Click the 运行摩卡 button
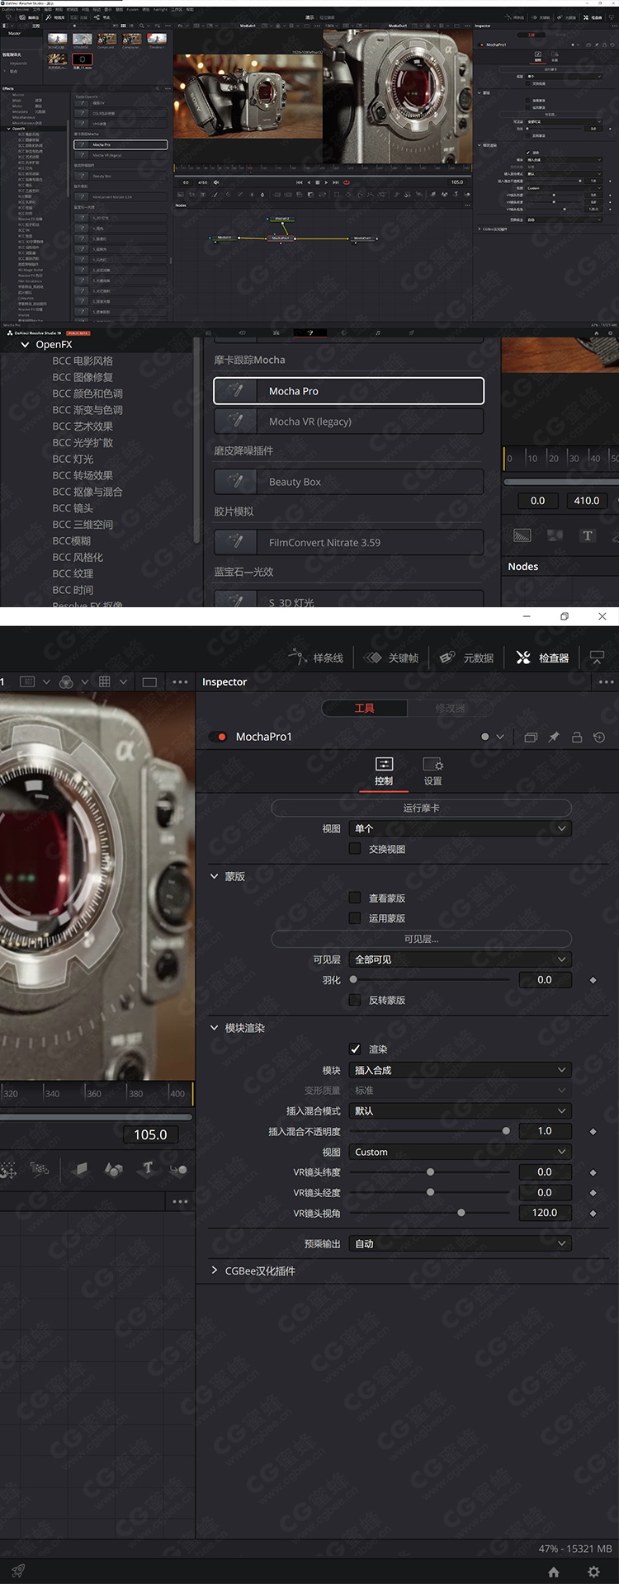619x1584 pixels. (x=421, y=808)
